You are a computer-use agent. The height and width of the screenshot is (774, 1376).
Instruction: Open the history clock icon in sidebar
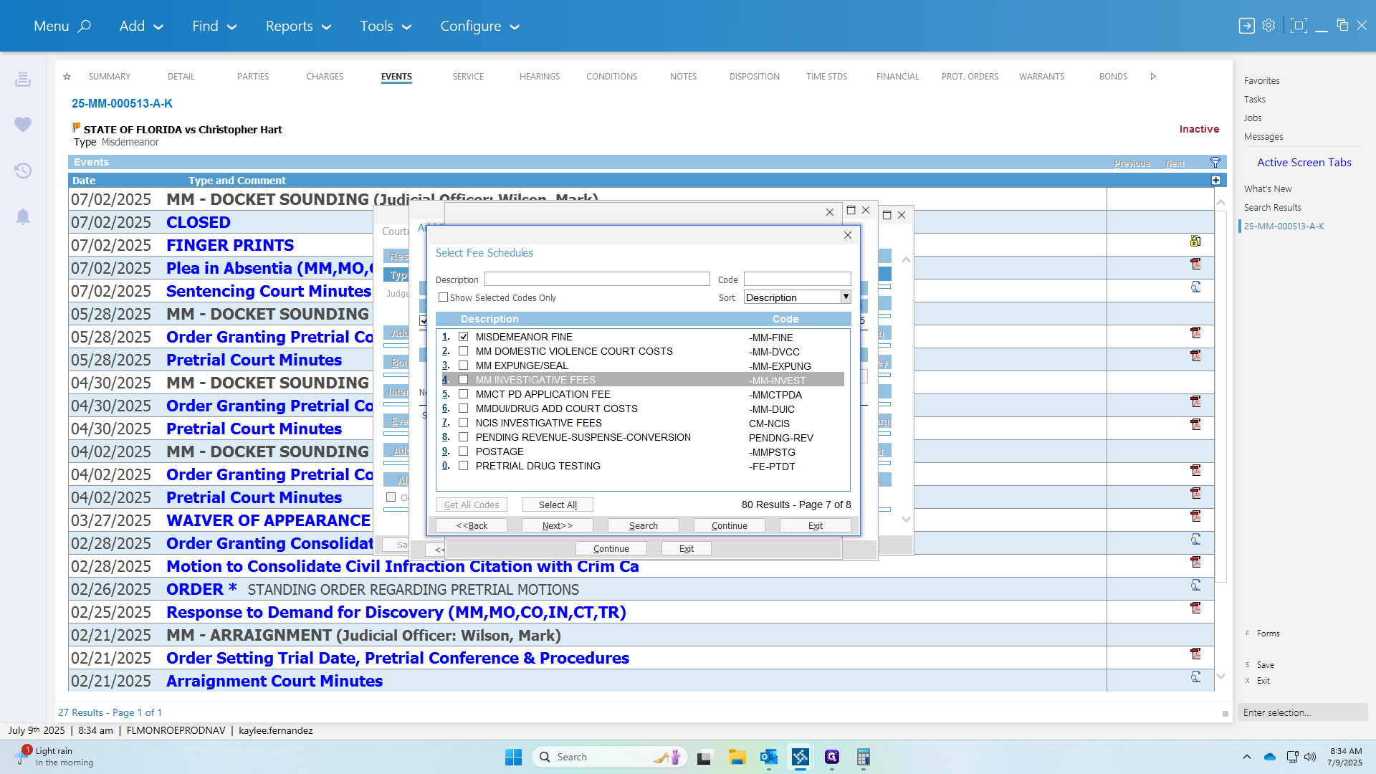(x=23, y=171)
